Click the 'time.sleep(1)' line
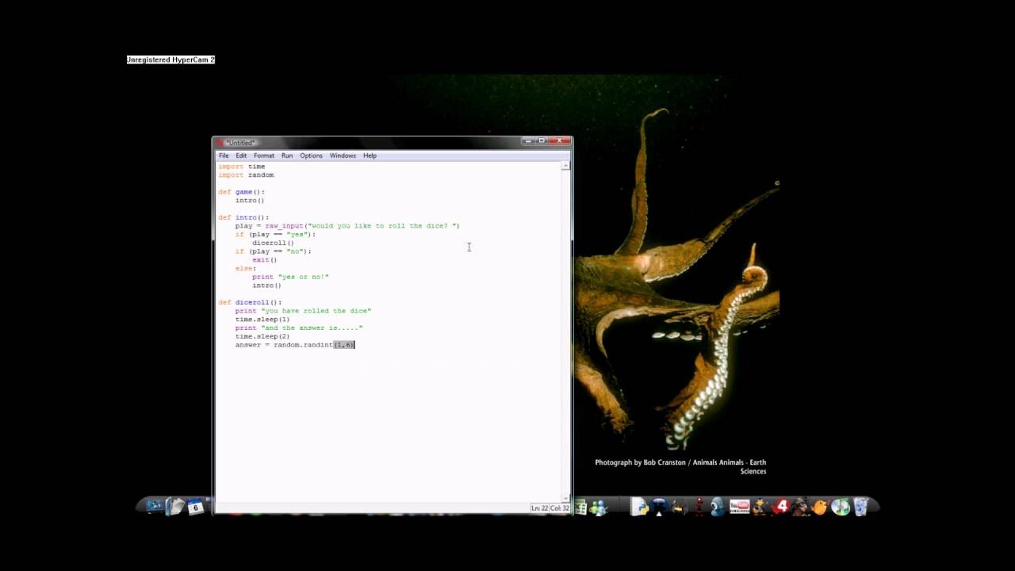The width and height of the screenshot is (1015, 571). 262,320
